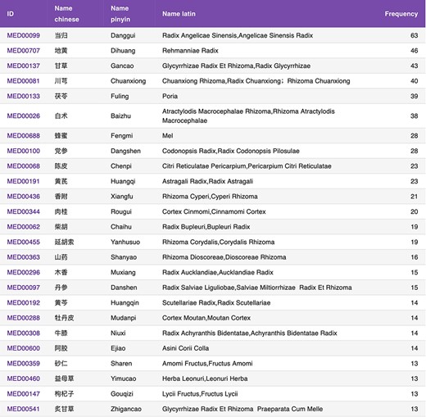The height and width of the screenshot is (417, 426).
Task: Open the MED00097 herb link
Action: (x=24, y=288)
